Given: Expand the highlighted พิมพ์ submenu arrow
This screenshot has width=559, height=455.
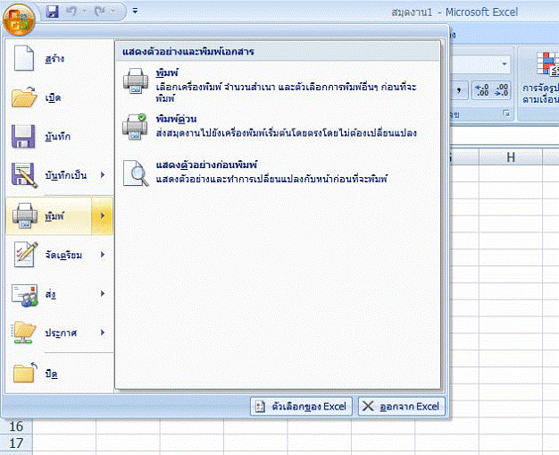Looking at the screenshot, I should click(x=103, y=215).
